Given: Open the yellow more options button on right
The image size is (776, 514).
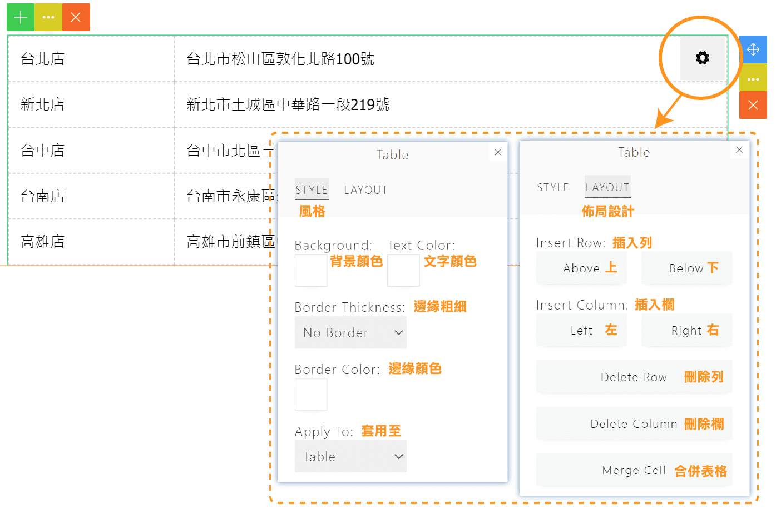Looking at the screenshot, I should point(753,79).
